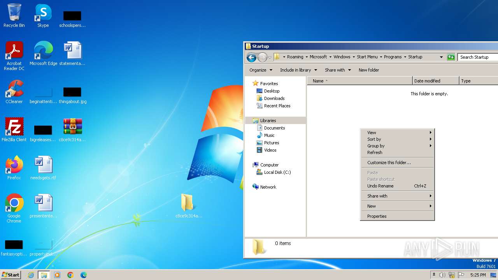498x280 pixels.
Task: Click the network tray icon
Action: 452,275
